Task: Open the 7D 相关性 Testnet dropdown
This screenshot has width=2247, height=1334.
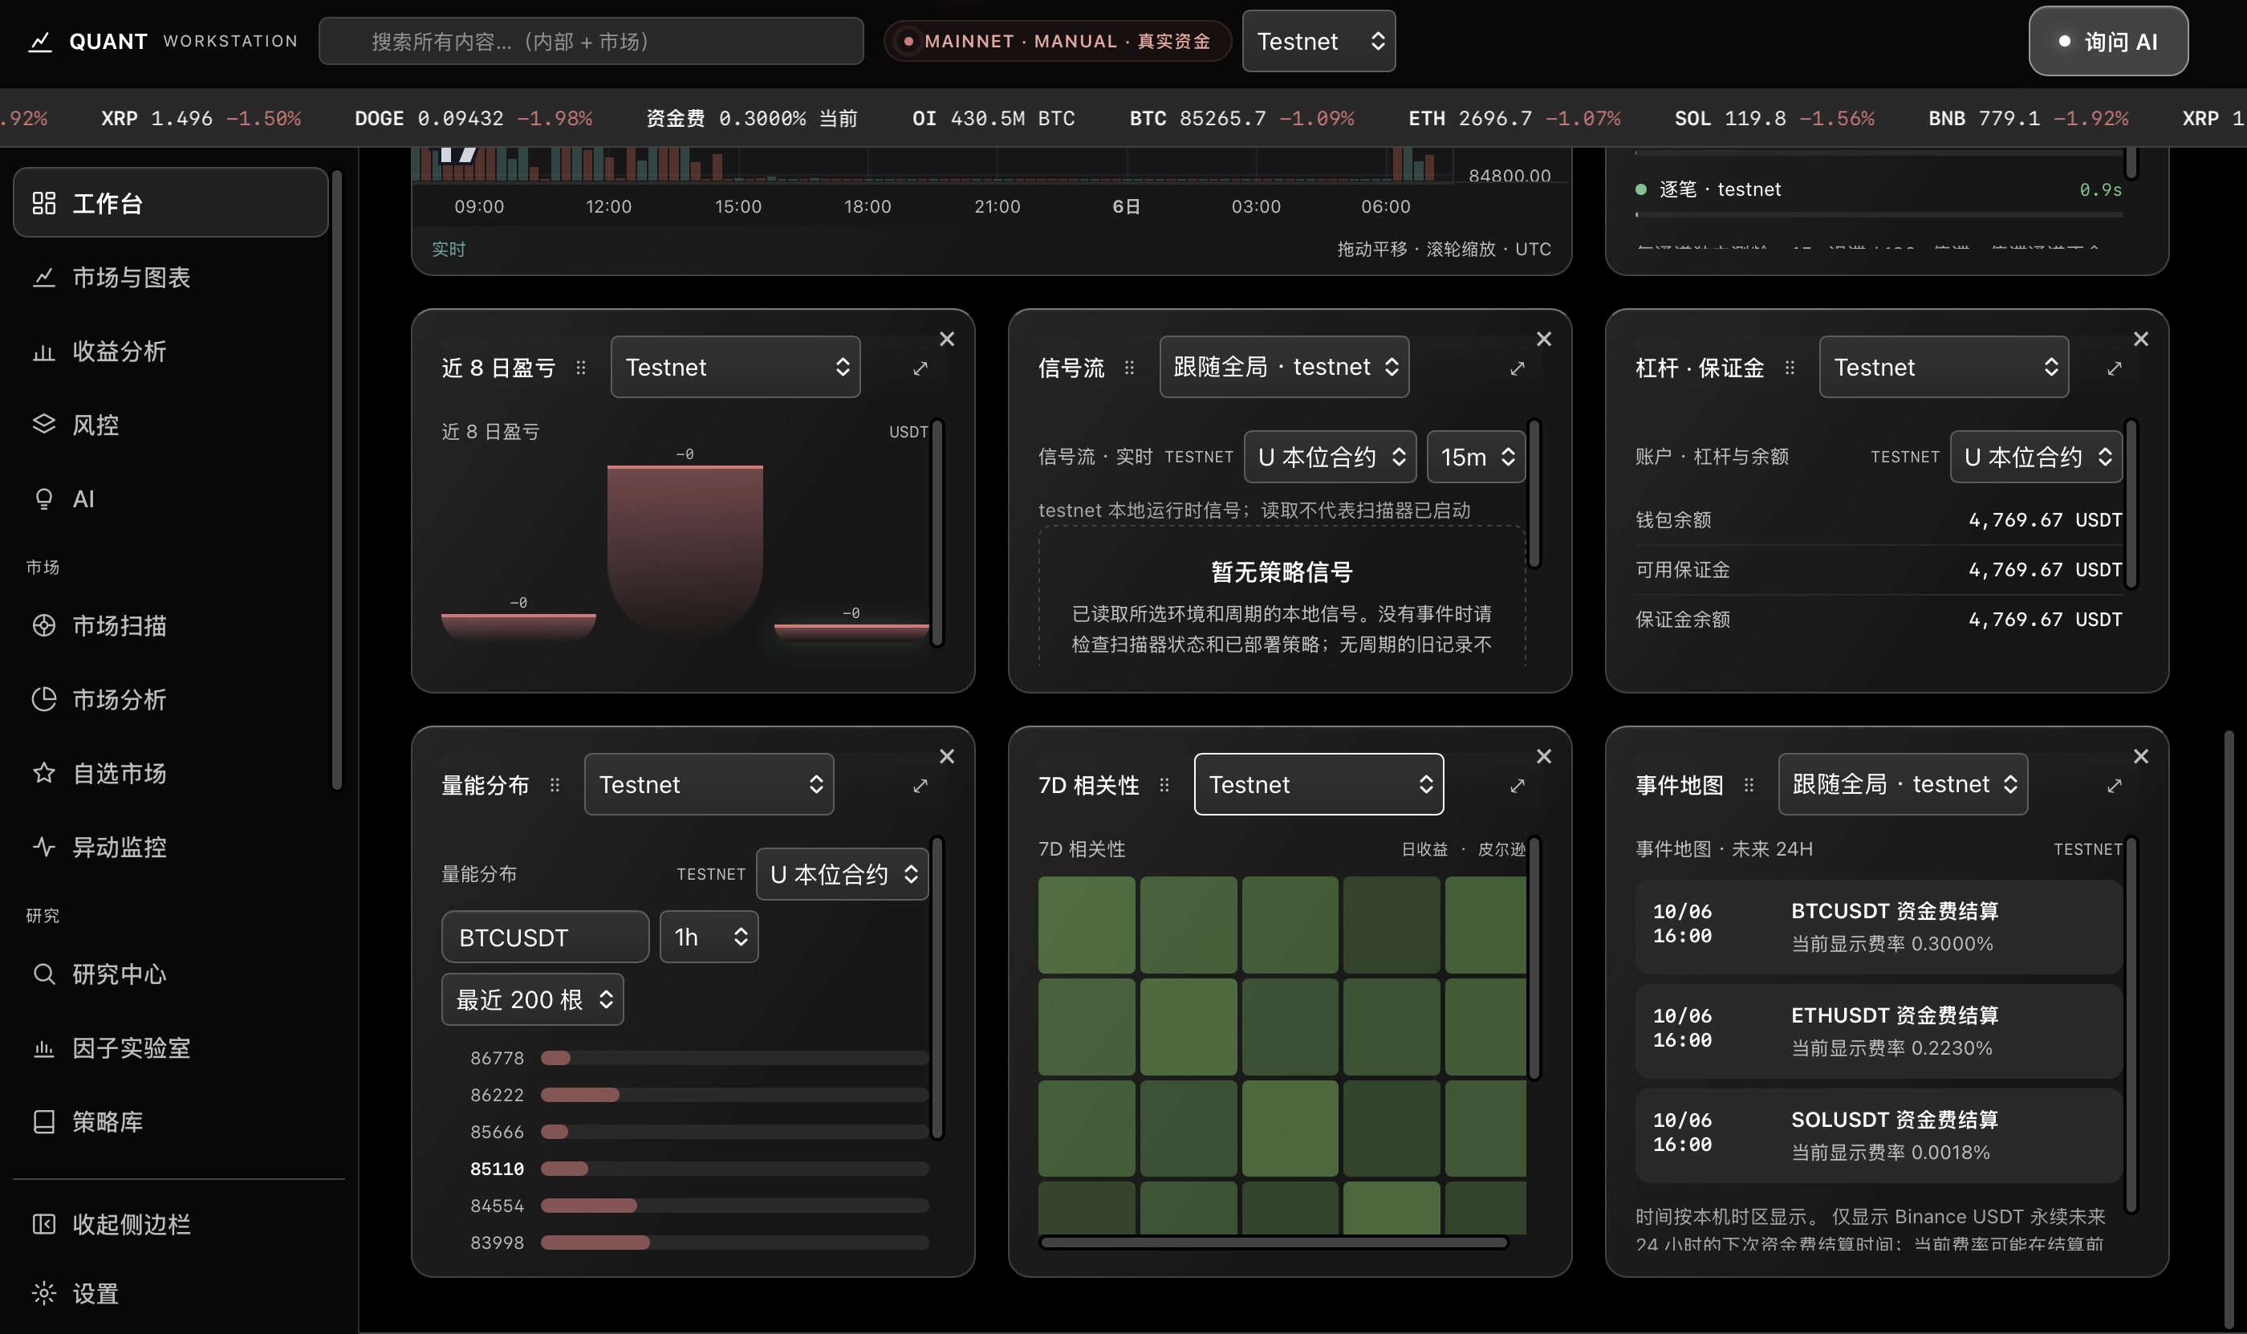Action: click(1319, 784)
